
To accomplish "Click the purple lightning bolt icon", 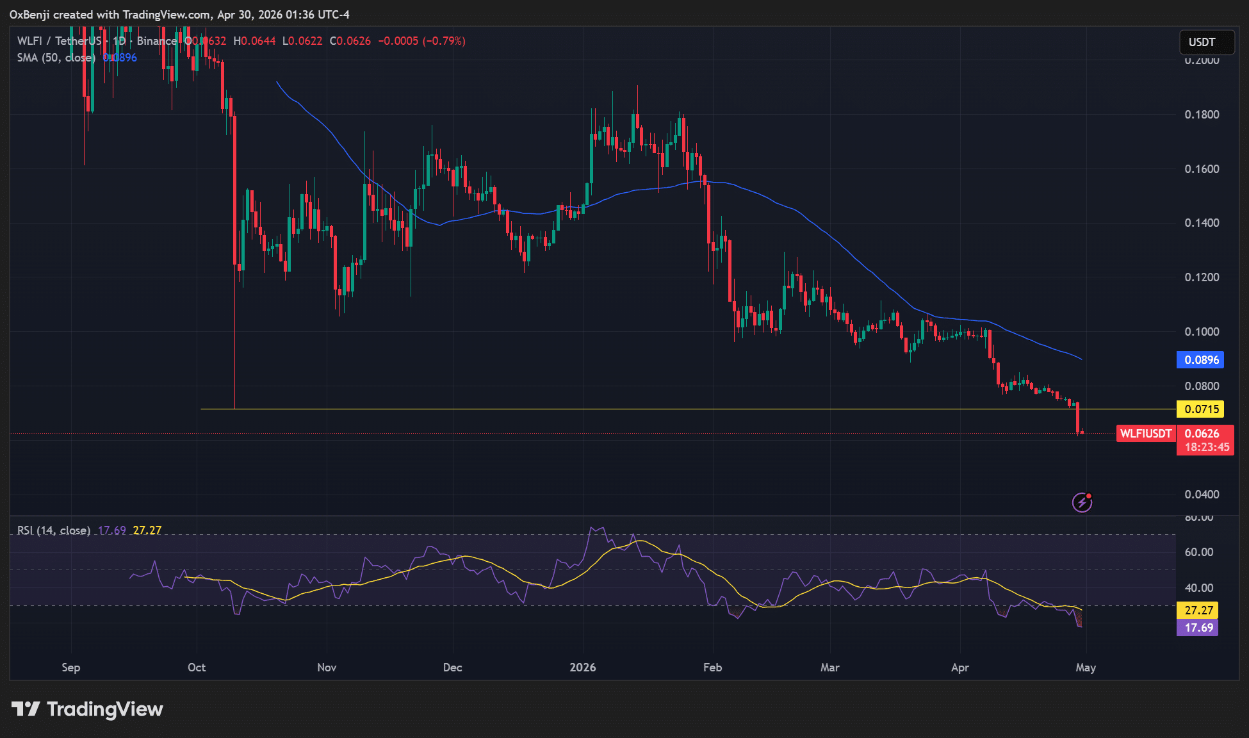I will (x=1082, y=502).
